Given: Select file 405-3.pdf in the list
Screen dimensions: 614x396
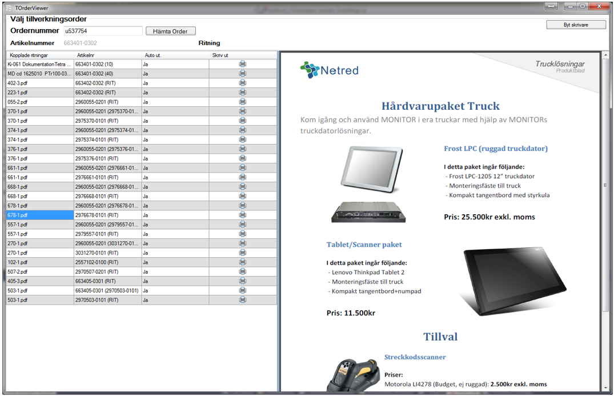Looking at the screenshot, I should coord(40,281).
